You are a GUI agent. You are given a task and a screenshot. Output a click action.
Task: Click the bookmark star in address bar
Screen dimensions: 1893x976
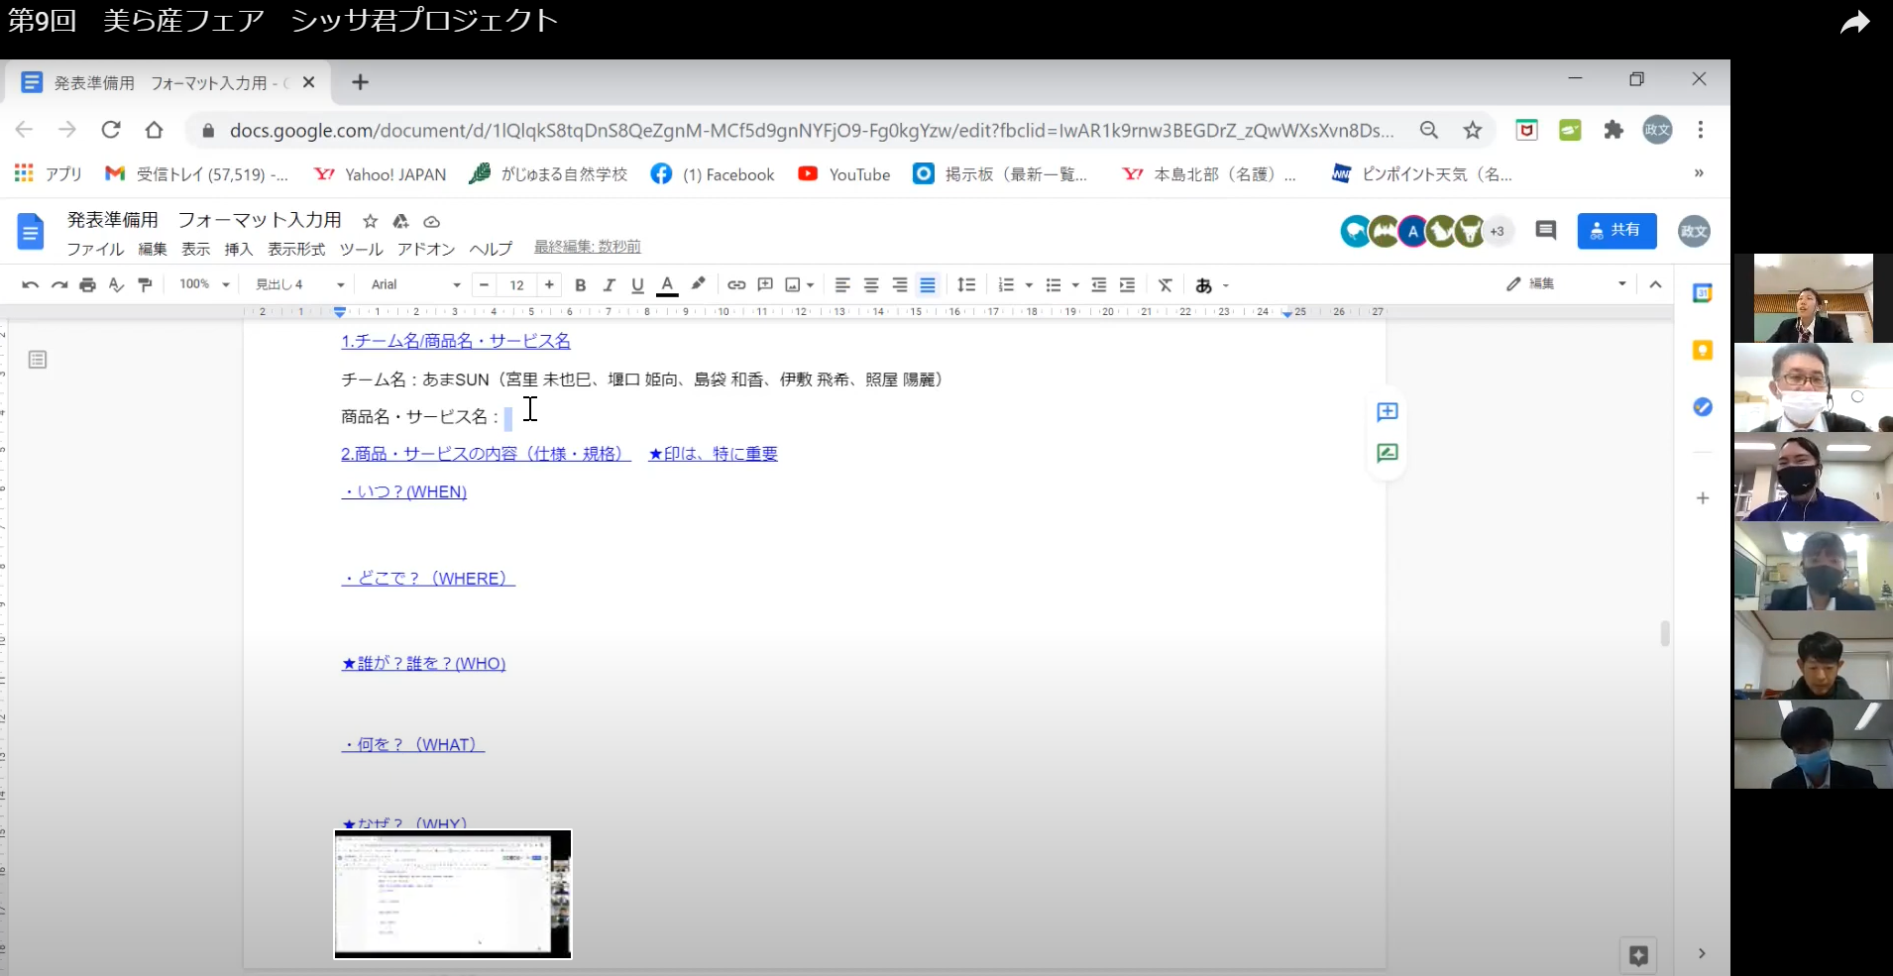click(1473, 130)
